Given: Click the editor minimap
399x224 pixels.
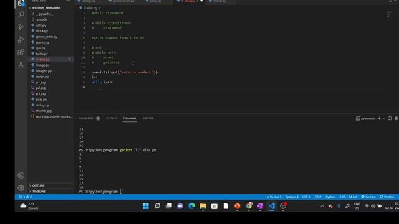Looking at the screenshot, I should 390,14.
